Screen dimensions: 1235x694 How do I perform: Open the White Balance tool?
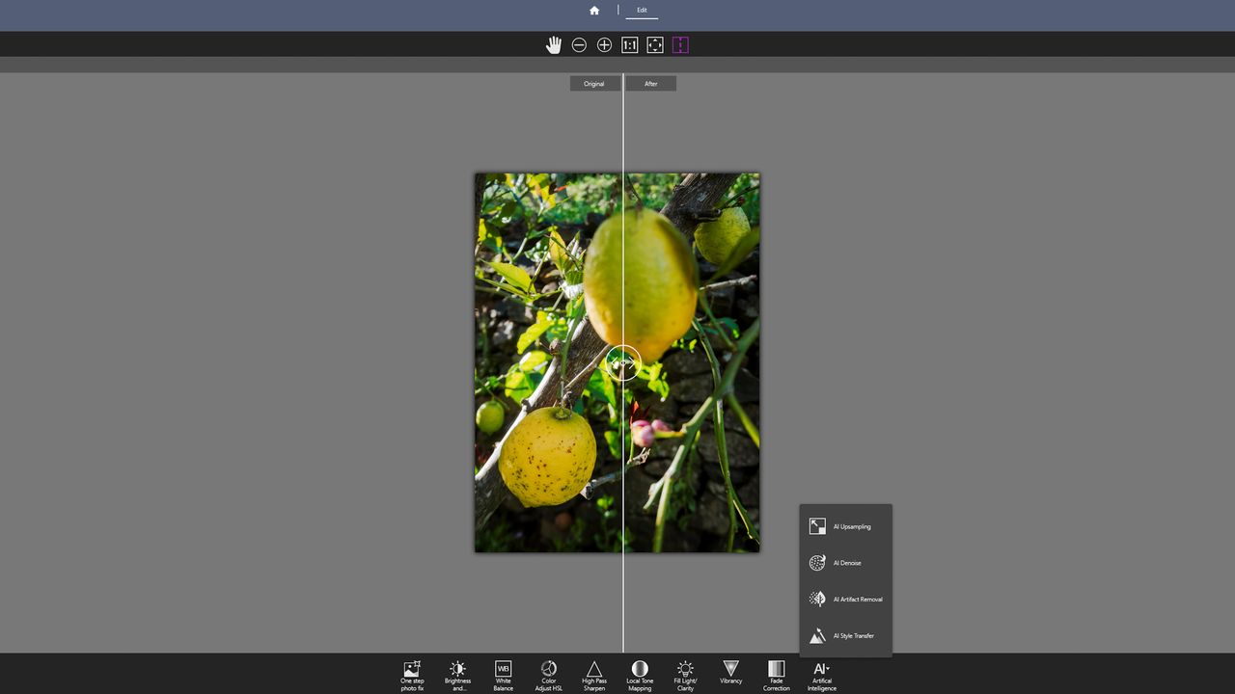[x=503, y=675]
